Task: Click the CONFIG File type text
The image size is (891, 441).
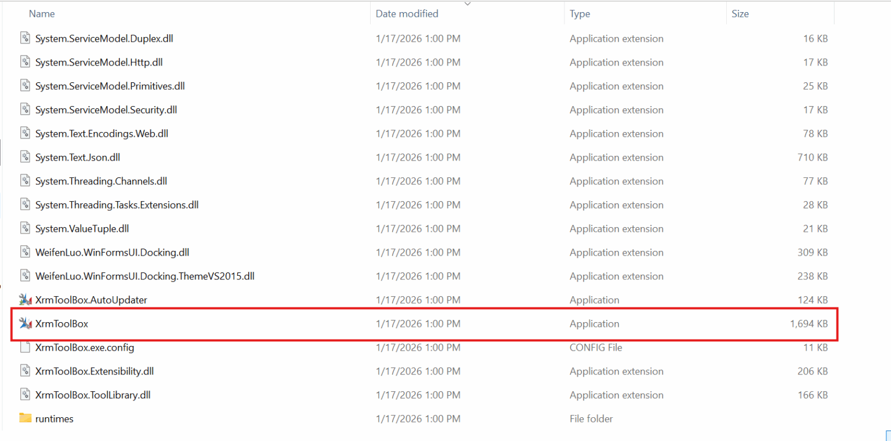Action: click(596, 347)
